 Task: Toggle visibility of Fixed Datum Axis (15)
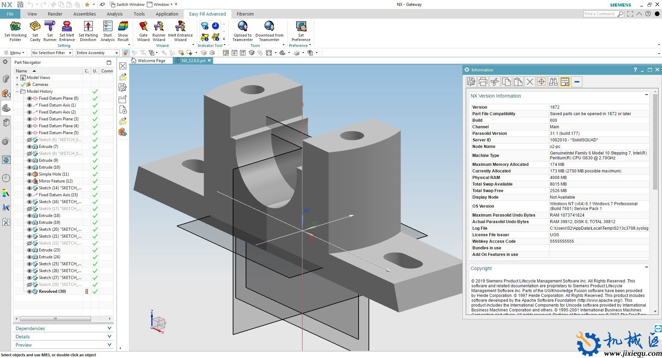coord(29,195)
